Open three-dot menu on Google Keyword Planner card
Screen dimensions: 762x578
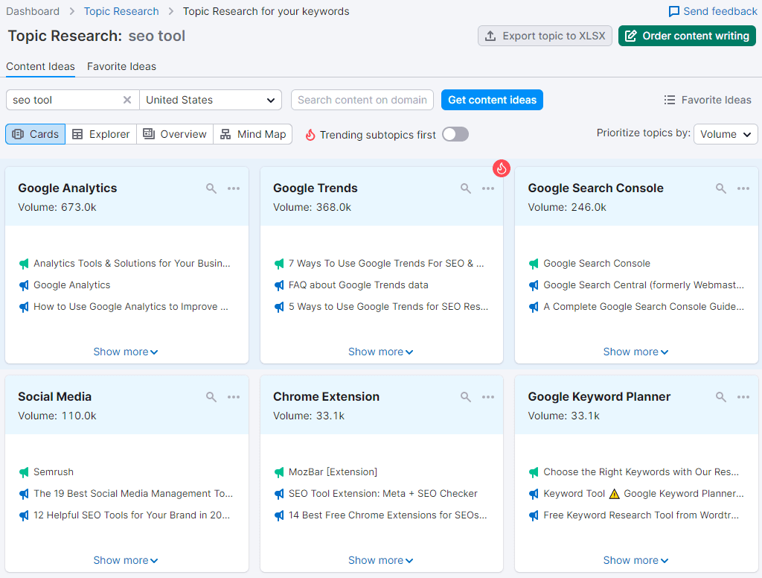coord(743,397)
